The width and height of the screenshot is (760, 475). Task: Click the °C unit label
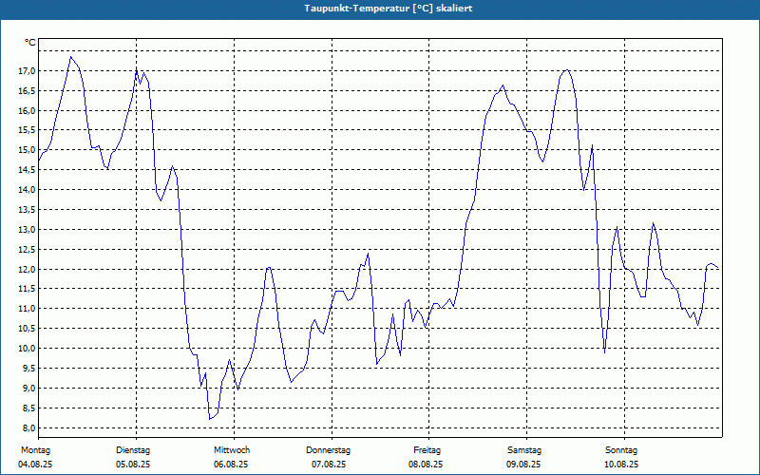click(x=30, y=43)
